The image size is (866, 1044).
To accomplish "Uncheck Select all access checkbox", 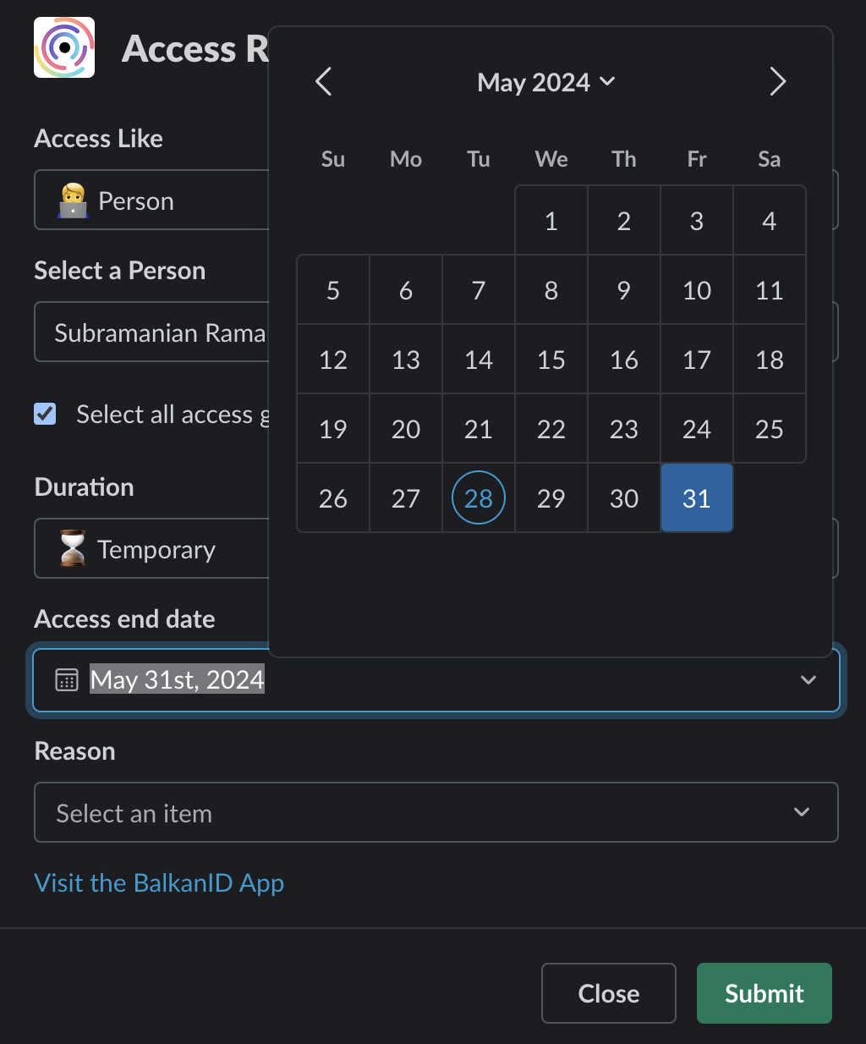I will click(x=45, y=414).
